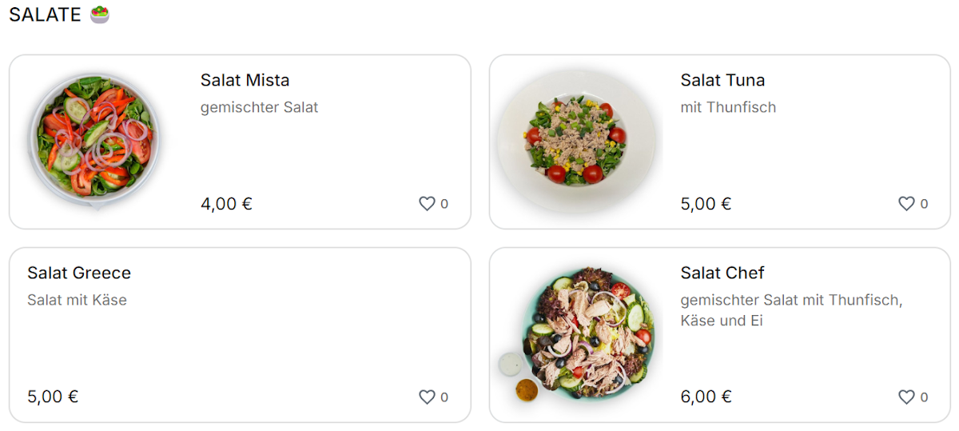
Task: Tap the heart on Salat Greece
Action: click(427, 397)
